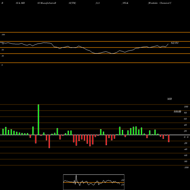Click the -100 label on MR axis

tap(186, 168)
